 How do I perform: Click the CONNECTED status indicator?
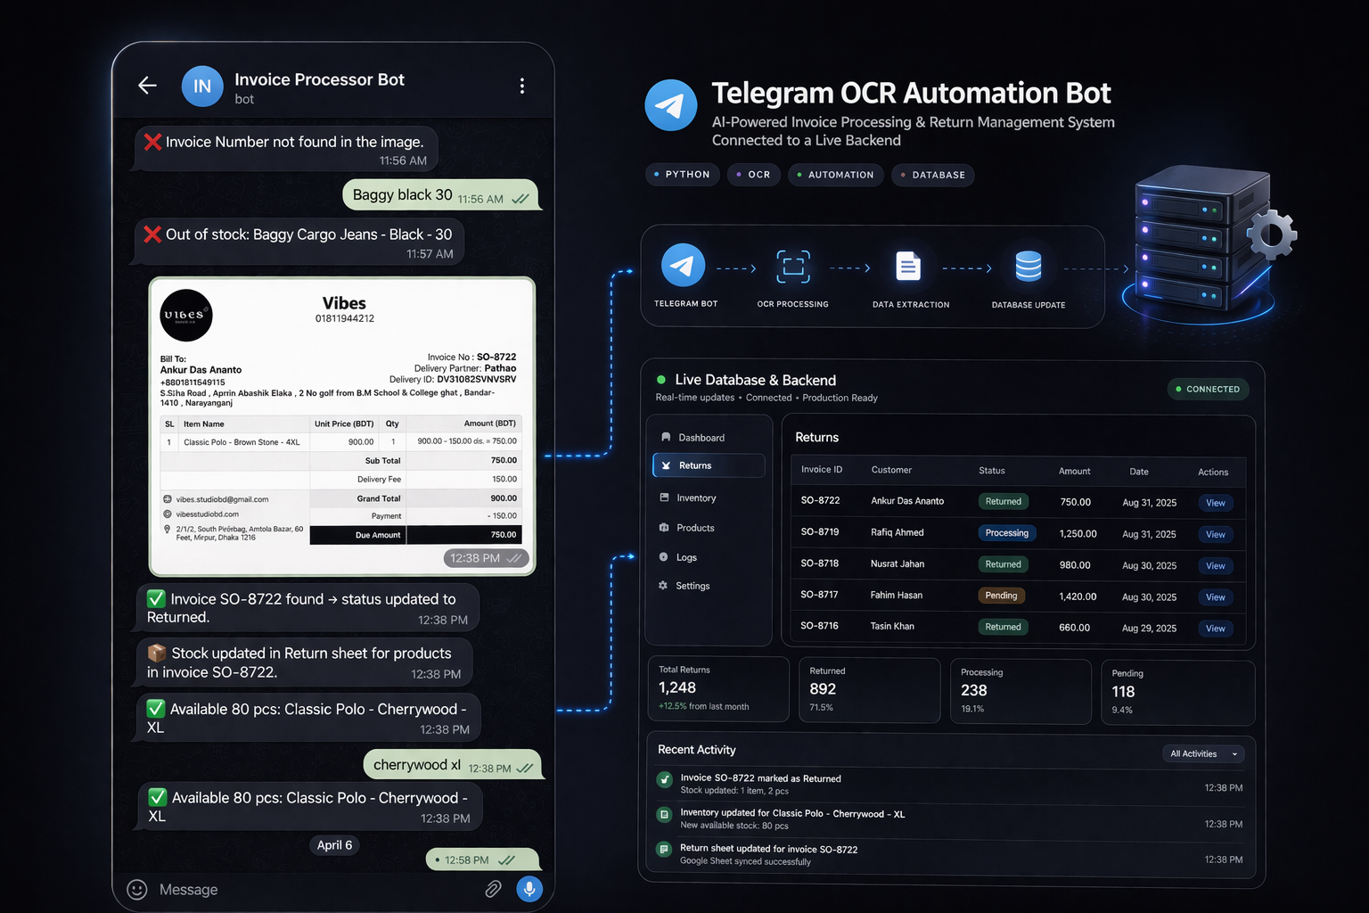pos(1209,389)
